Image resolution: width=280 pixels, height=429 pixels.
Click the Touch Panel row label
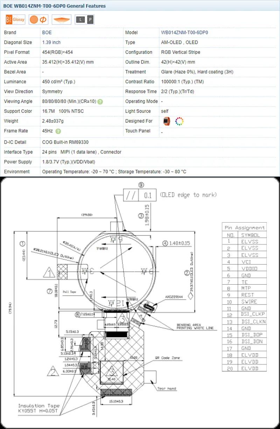click(138, 131)
